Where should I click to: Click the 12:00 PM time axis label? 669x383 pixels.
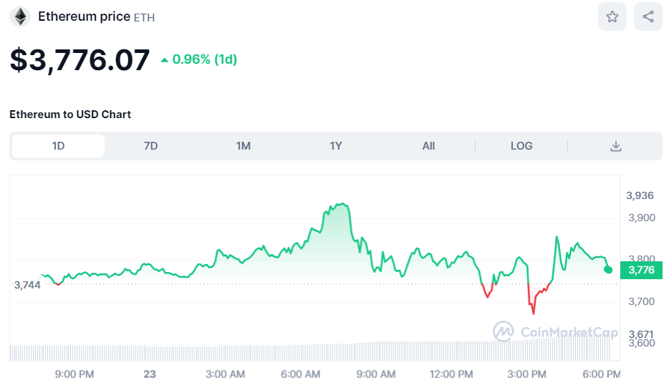(453, 374)
